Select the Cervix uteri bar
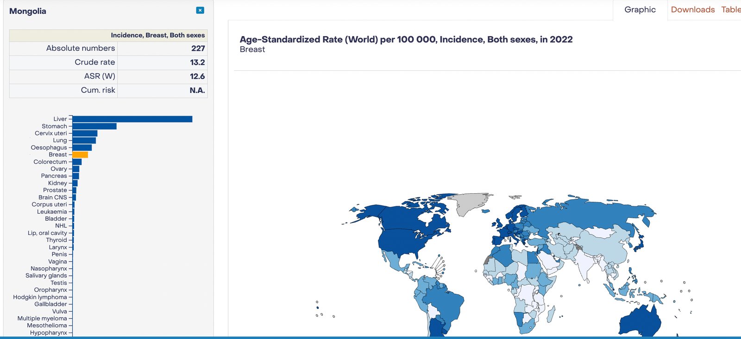The image size is (741, 339). (x=85, y=134)
